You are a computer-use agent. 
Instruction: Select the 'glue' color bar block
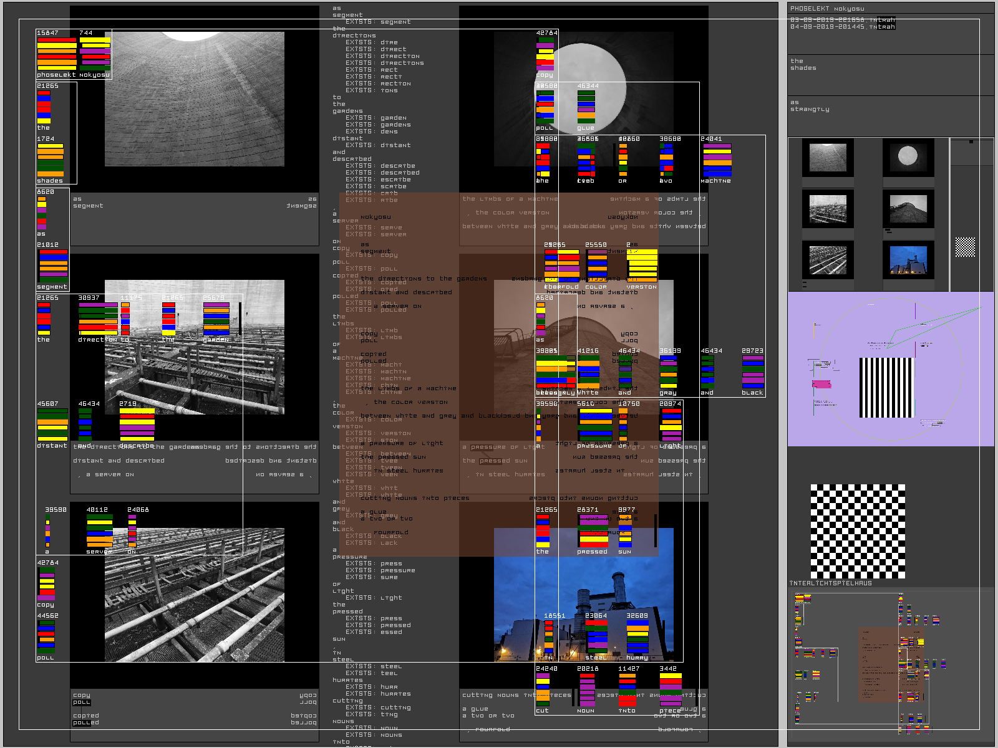pyautogui.click(x=586, y=107)
